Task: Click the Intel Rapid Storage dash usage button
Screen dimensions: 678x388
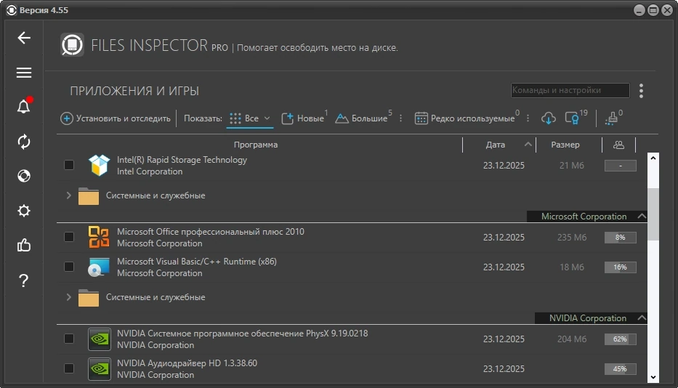Action: 620,166
